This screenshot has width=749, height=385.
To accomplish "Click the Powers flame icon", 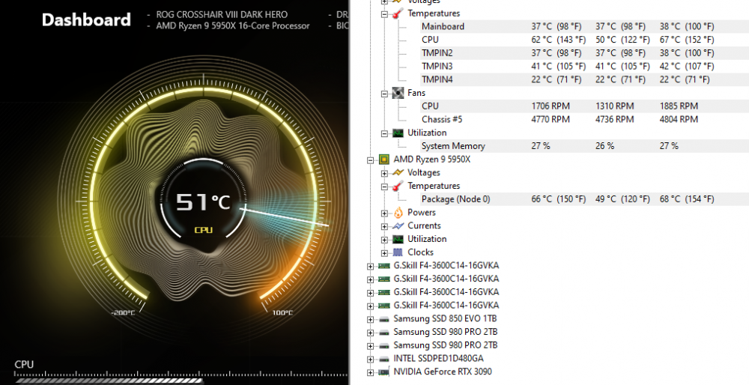I will (x=398, y=213).
